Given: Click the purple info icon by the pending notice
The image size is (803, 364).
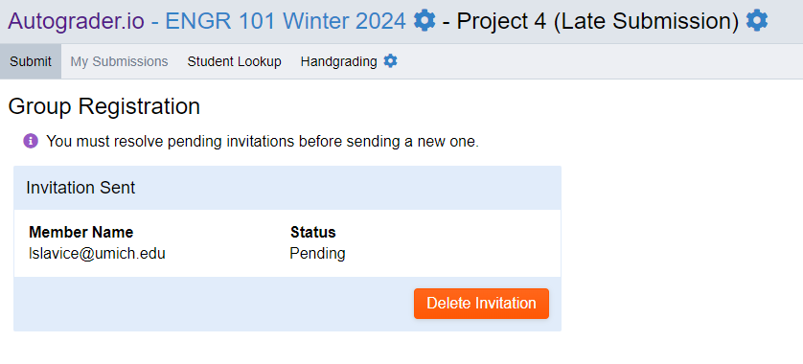Looking at the screenshot, I should tap(31, 141).
